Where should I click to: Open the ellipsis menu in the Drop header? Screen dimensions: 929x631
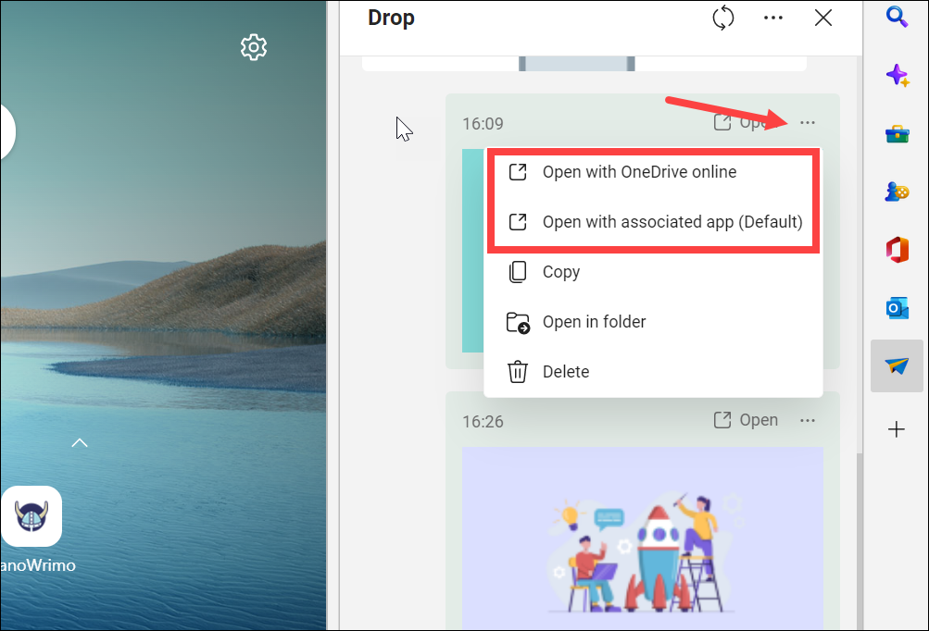(x=772, y=17)
